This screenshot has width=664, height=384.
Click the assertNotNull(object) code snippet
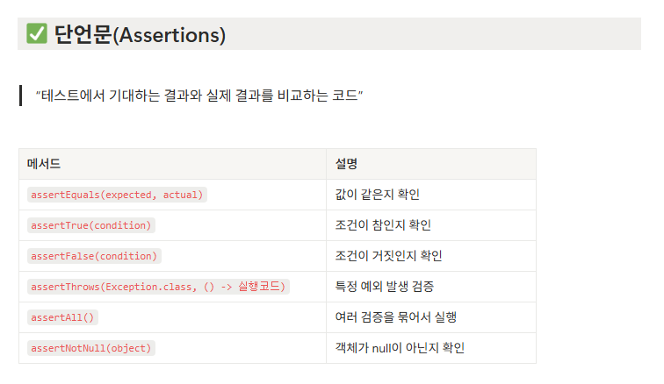click(x=91, y=348)
